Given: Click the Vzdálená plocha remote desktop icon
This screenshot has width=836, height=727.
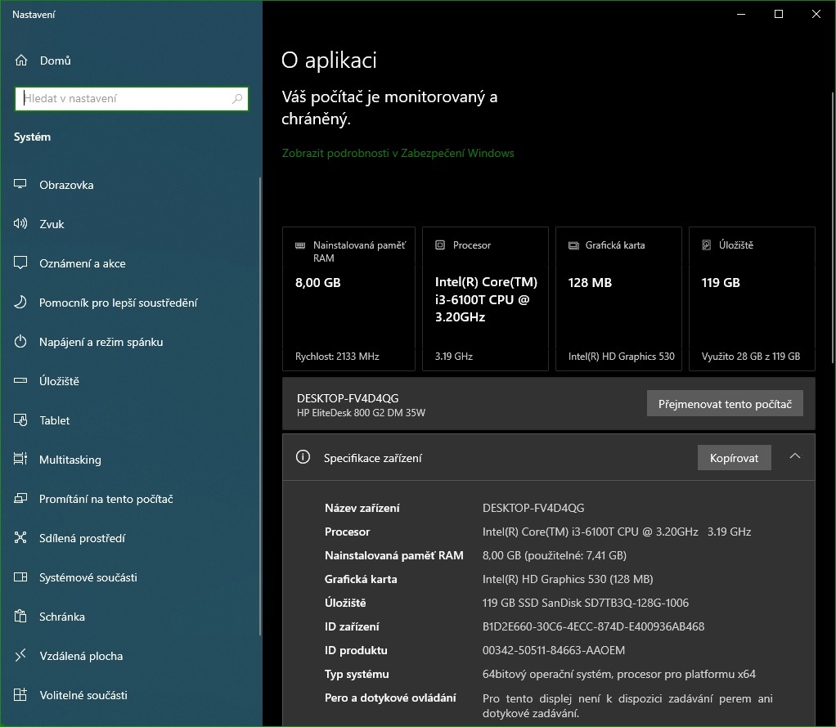Looking at the screenshot, I should click(21, 656).
